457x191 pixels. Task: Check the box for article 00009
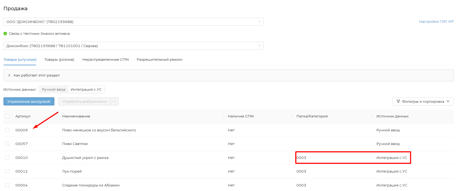click(7, 130)
